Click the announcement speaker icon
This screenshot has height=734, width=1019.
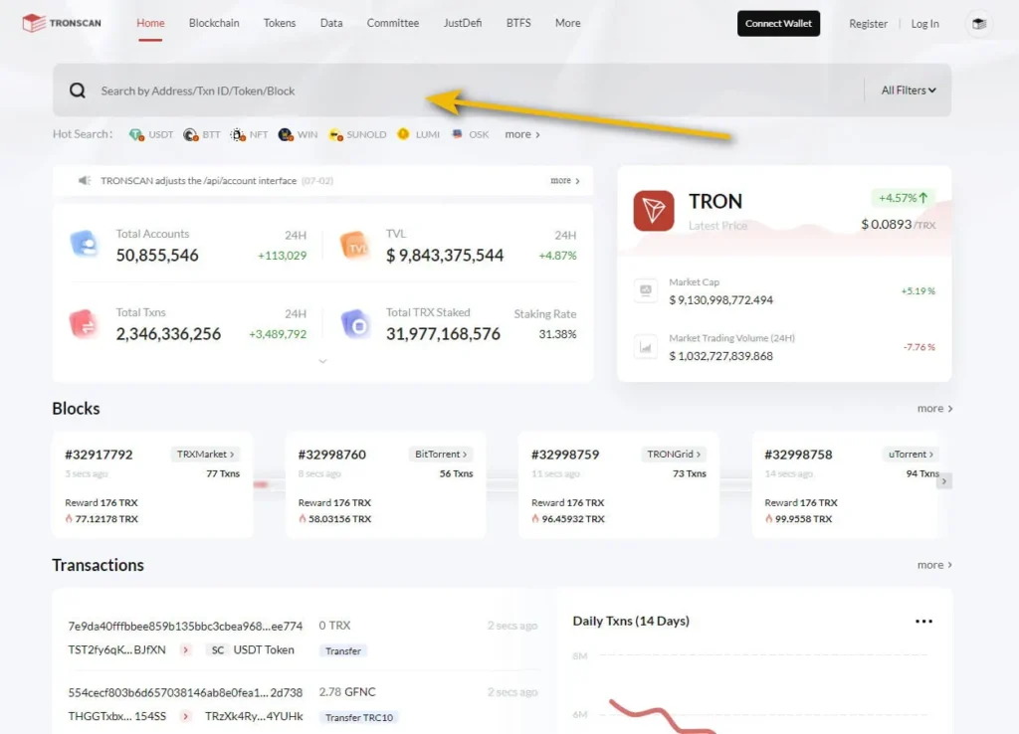click(x=85, y=181)
